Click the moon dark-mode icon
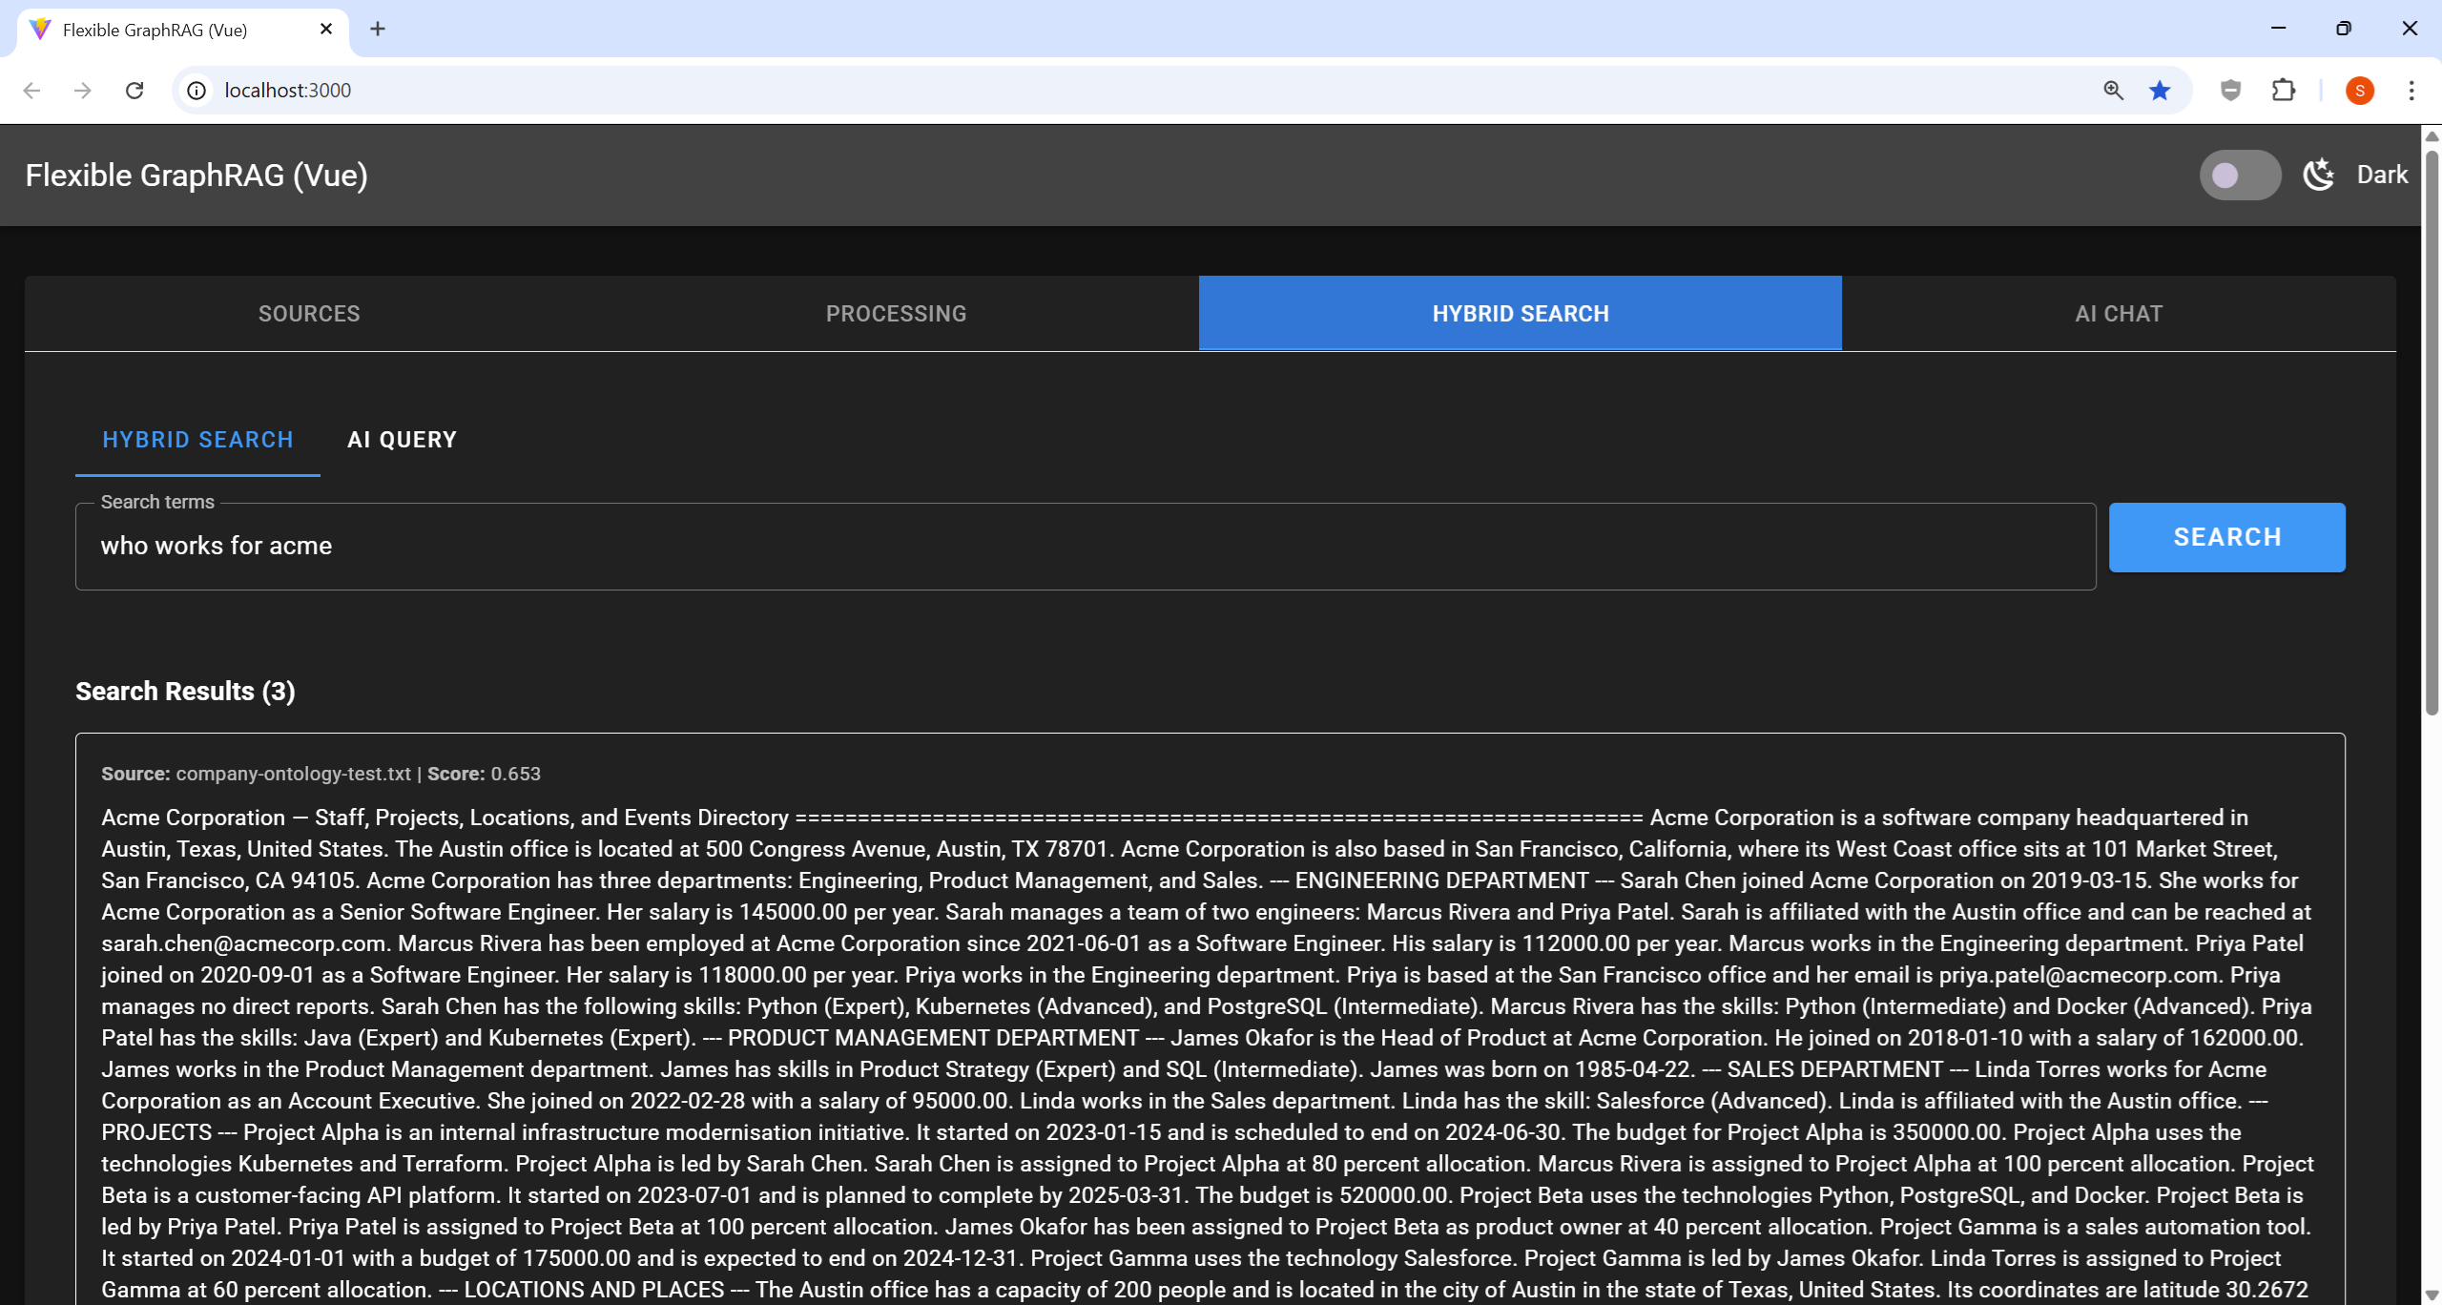 [2318, 176]
